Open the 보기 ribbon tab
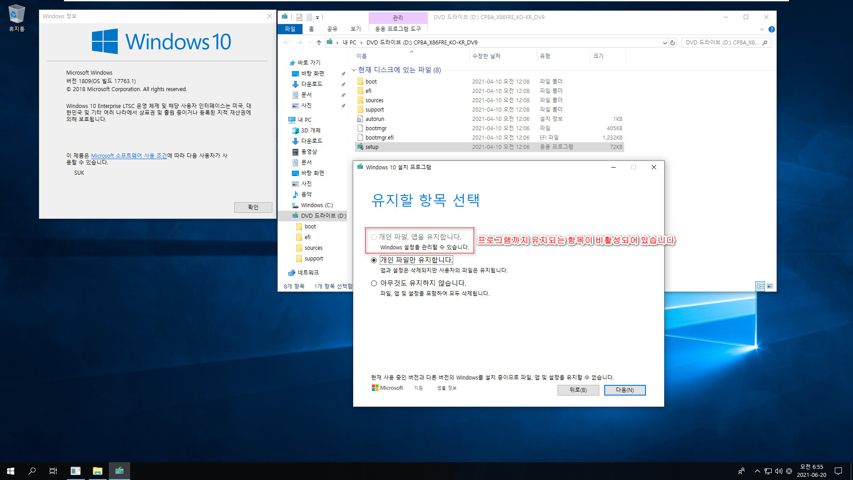Image resolution: width=853 pixels, height=480 pixels. click(355, 29)
